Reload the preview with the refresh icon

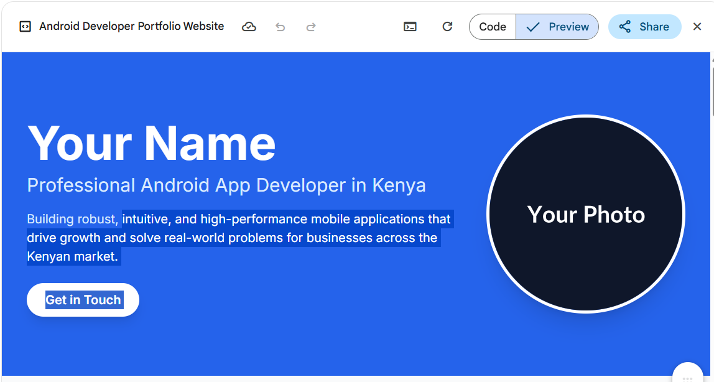point(447,27)
